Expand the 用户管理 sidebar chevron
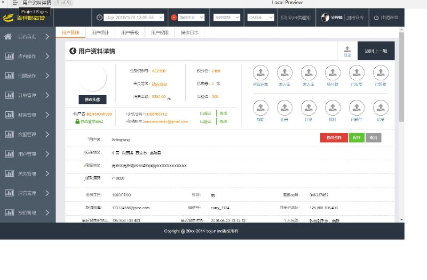Screen dimensions: 427x280 pos(48,154)
